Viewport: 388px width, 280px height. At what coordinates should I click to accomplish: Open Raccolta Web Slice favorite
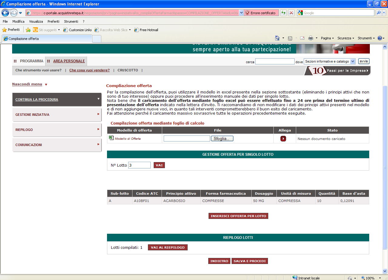(x=112, y=30)
